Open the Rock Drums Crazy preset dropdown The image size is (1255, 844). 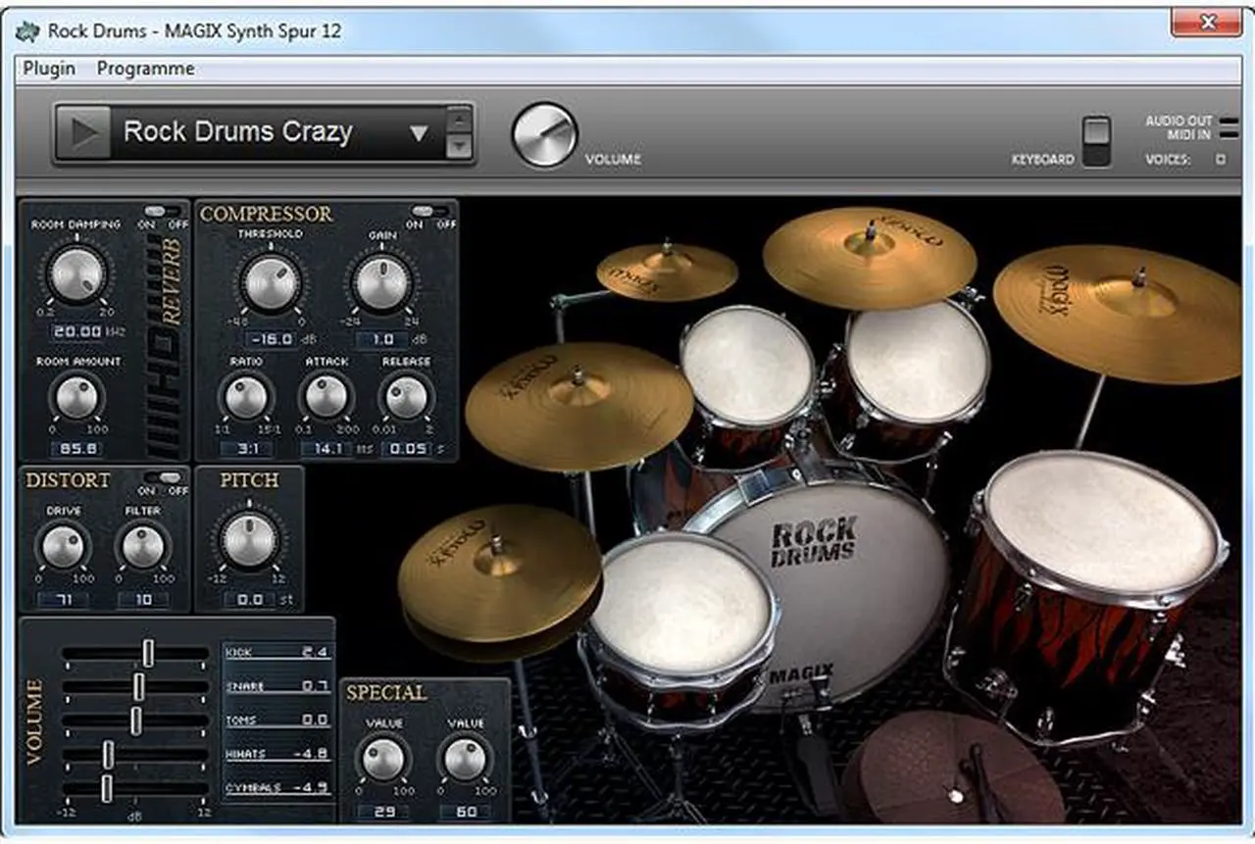tap(419, 133)
